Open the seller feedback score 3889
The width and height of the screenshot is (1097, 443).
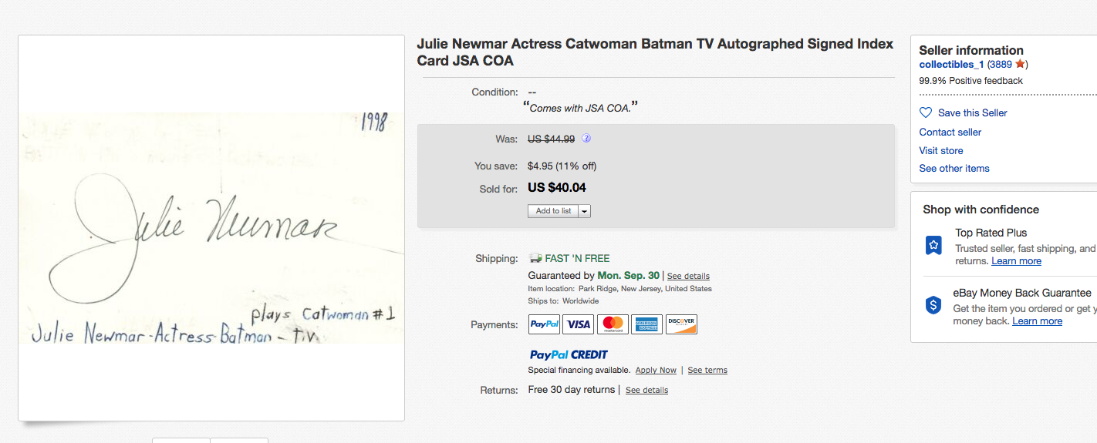1001,65
